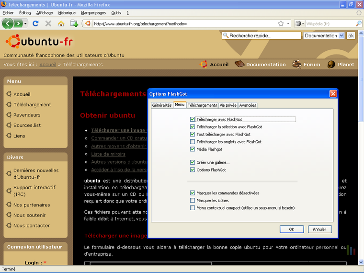
Task: Click the ubuntu-fr logo
Action: click(39, 42)
